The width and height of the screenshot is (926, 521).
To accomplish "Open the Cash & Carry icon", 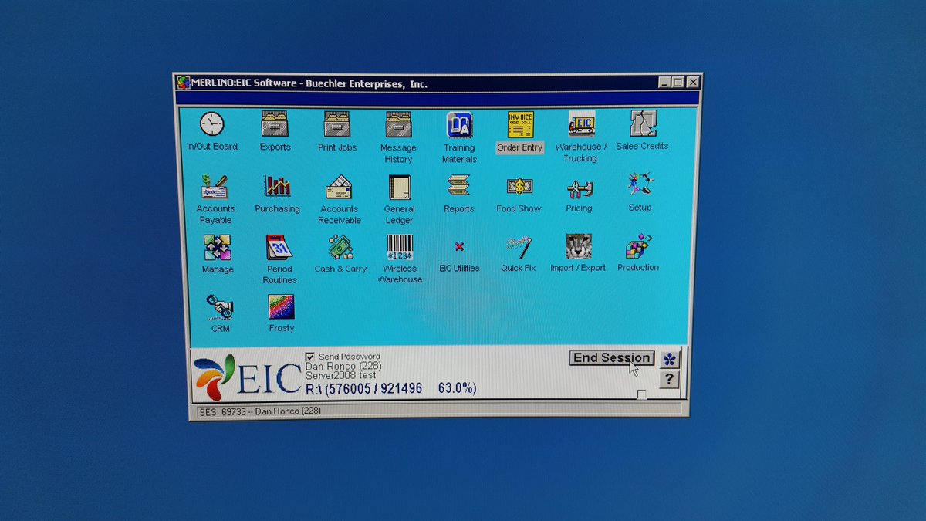I will (x=340, y=247).
